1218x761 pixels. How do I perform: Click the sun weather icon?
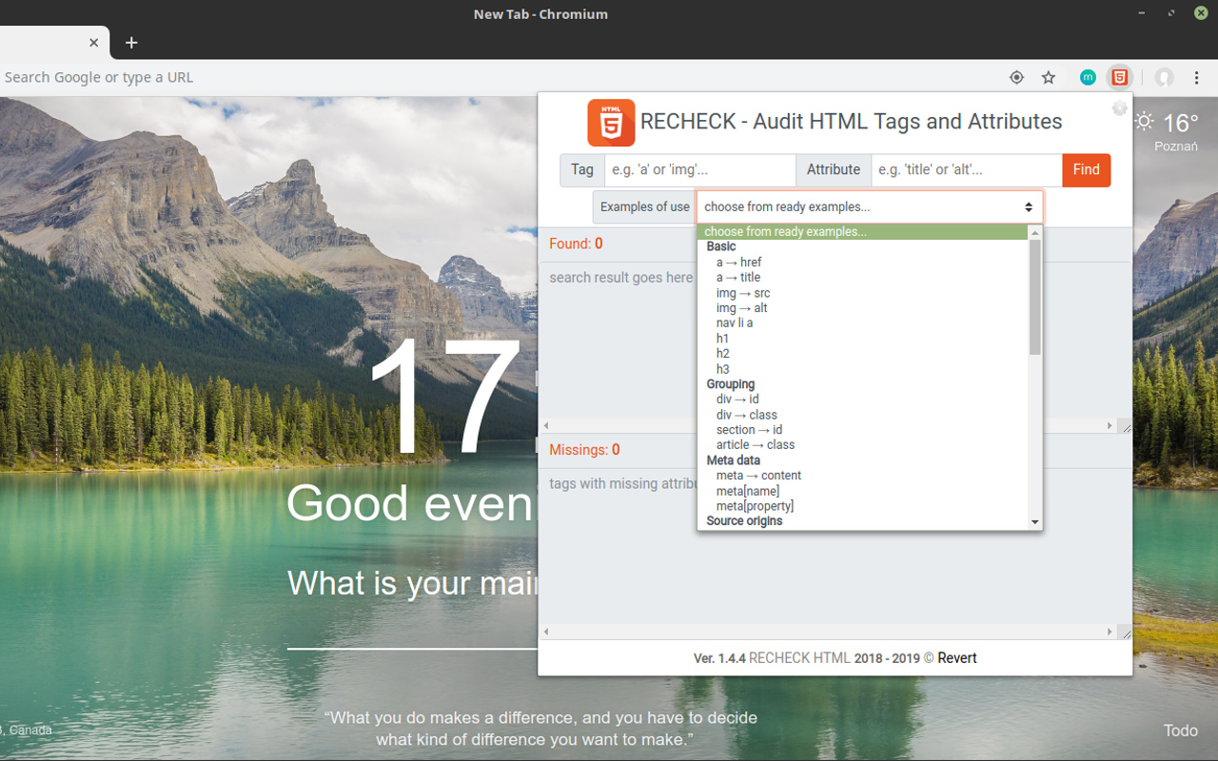click(x=1145, y=122)
